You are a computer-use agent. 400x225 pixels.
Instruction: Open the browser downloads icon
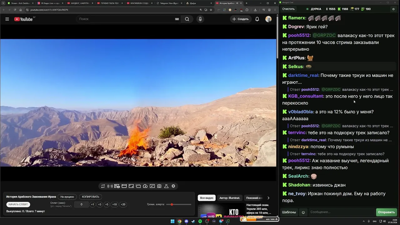coord(255,10)
